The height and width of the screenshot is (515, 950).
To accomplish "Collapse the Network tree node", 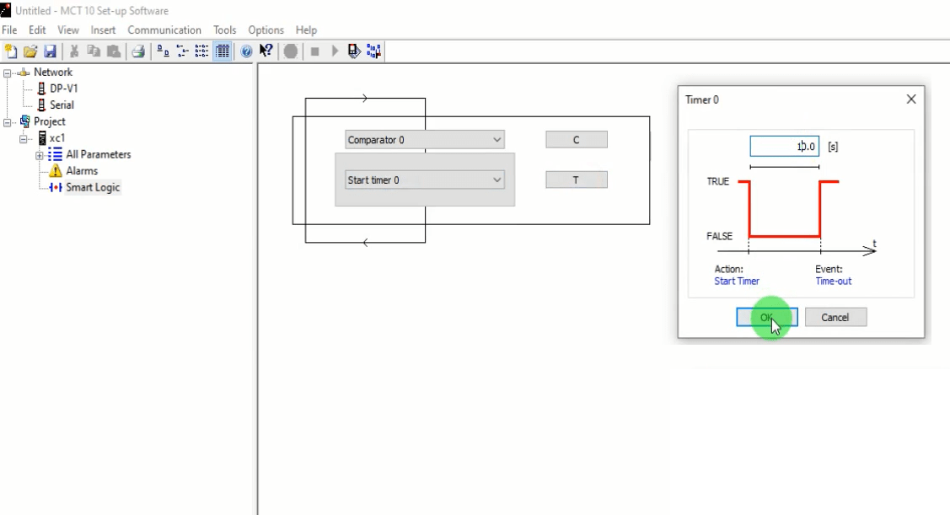I will 8,72.
